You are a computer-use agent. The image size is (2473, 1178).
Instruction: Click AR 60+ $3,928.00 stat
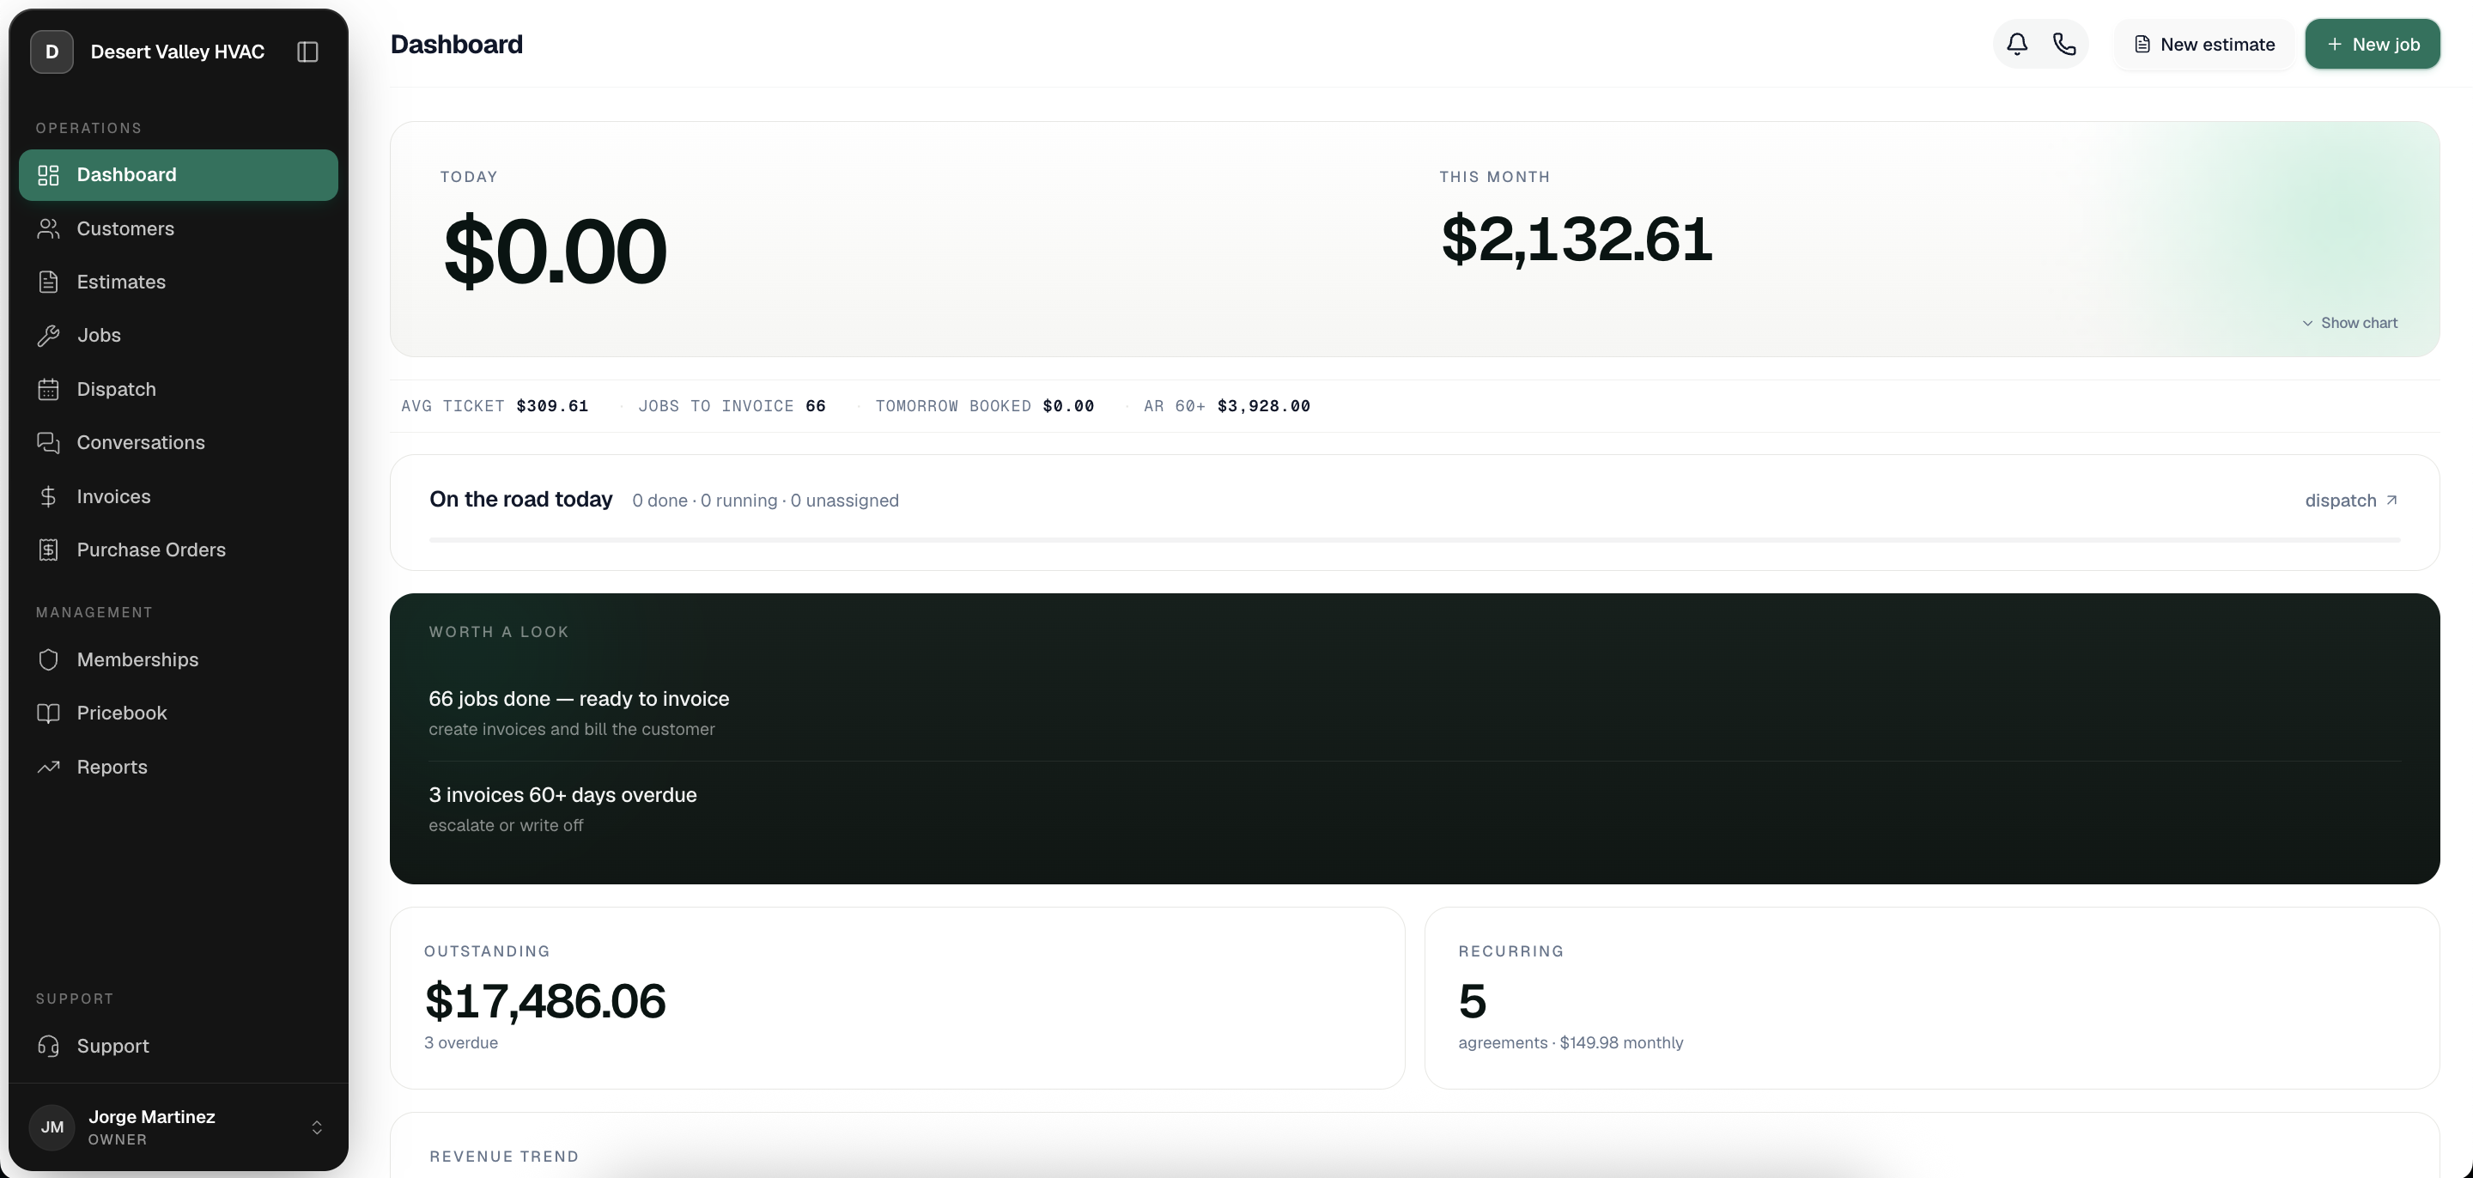coord(1227,406)
